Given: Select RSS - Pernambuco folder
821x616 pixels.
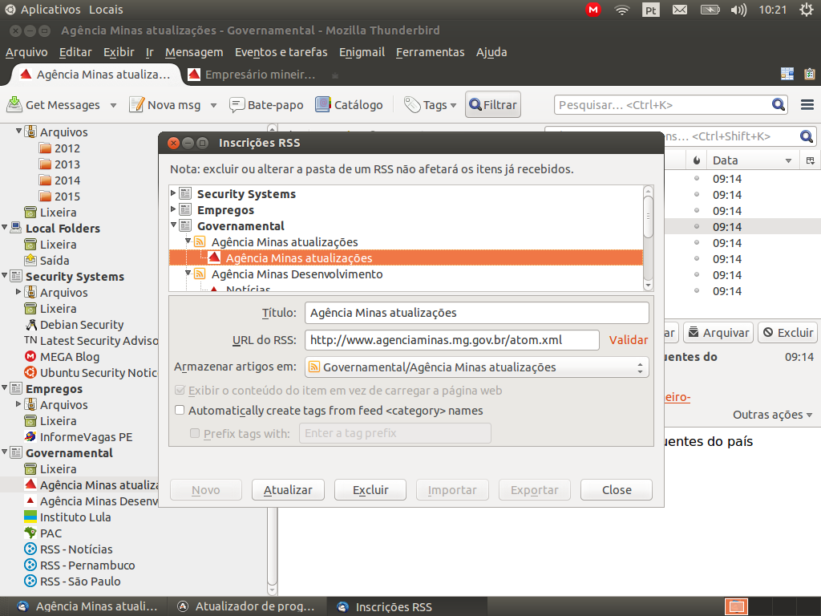Looking at the screenshot, I should pyautogui.click(x=79, y=565).
